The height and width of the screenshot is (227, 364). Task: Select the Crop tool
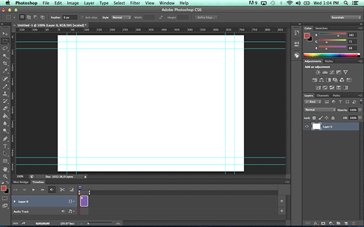pyautogui.click(x=5, y=63)
